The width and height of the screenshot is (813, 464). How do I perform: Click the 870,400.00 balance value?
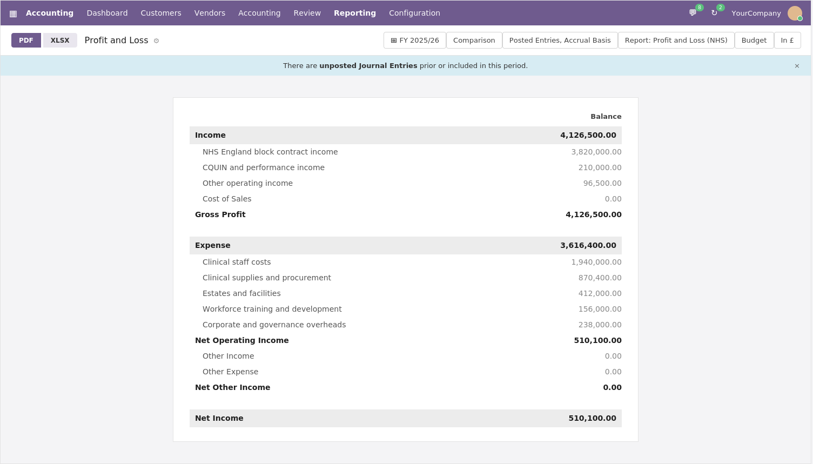[600, 278]
